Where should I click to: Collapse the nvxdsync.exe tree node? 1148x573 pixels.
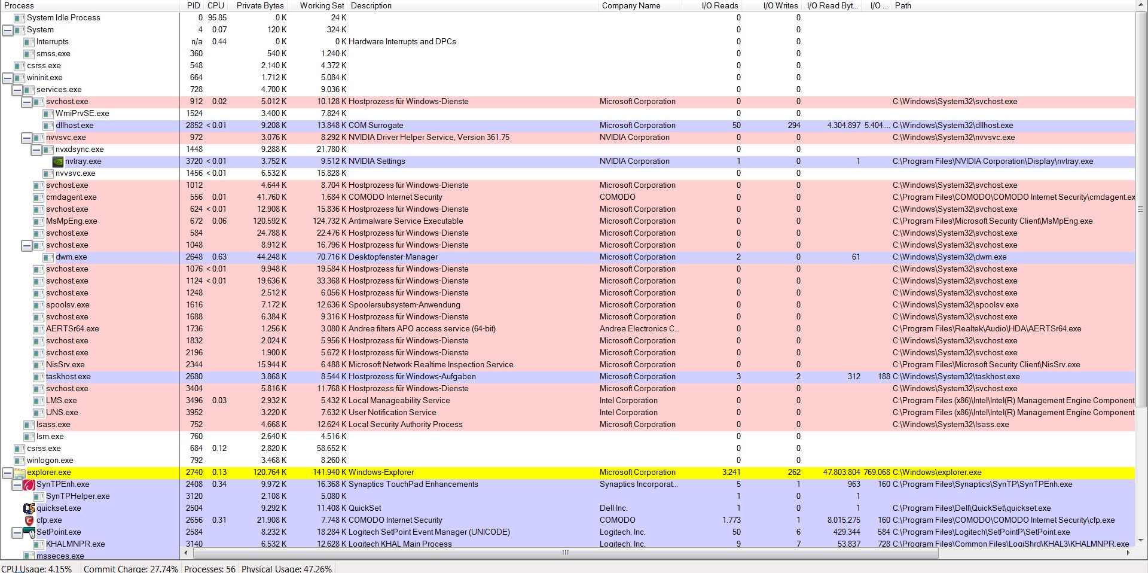(36, 150)
